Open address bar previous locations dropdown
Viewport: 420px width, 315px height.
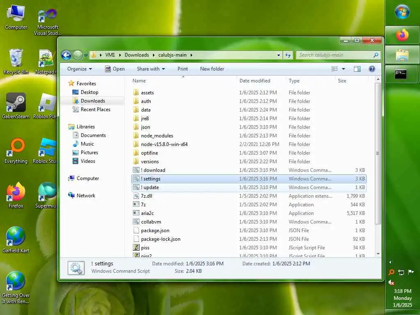[278, 55]
